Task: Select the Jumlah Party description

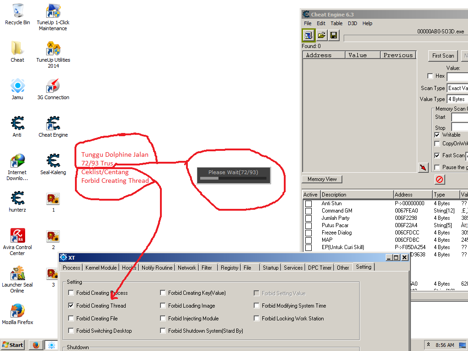Action: pos(335,218)
